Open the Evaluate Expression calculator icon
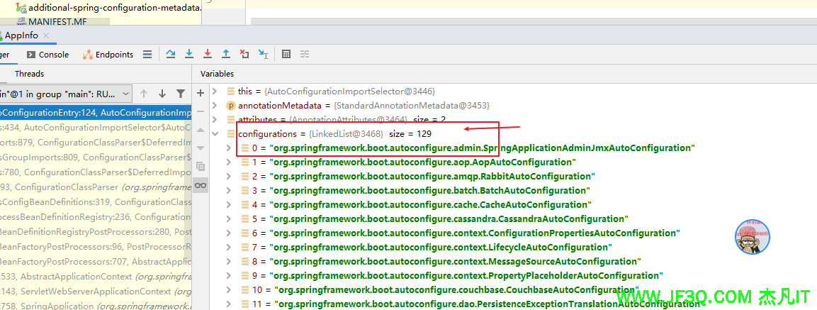Viewport: 817px width, 310px height. click(x=286, y=54)
